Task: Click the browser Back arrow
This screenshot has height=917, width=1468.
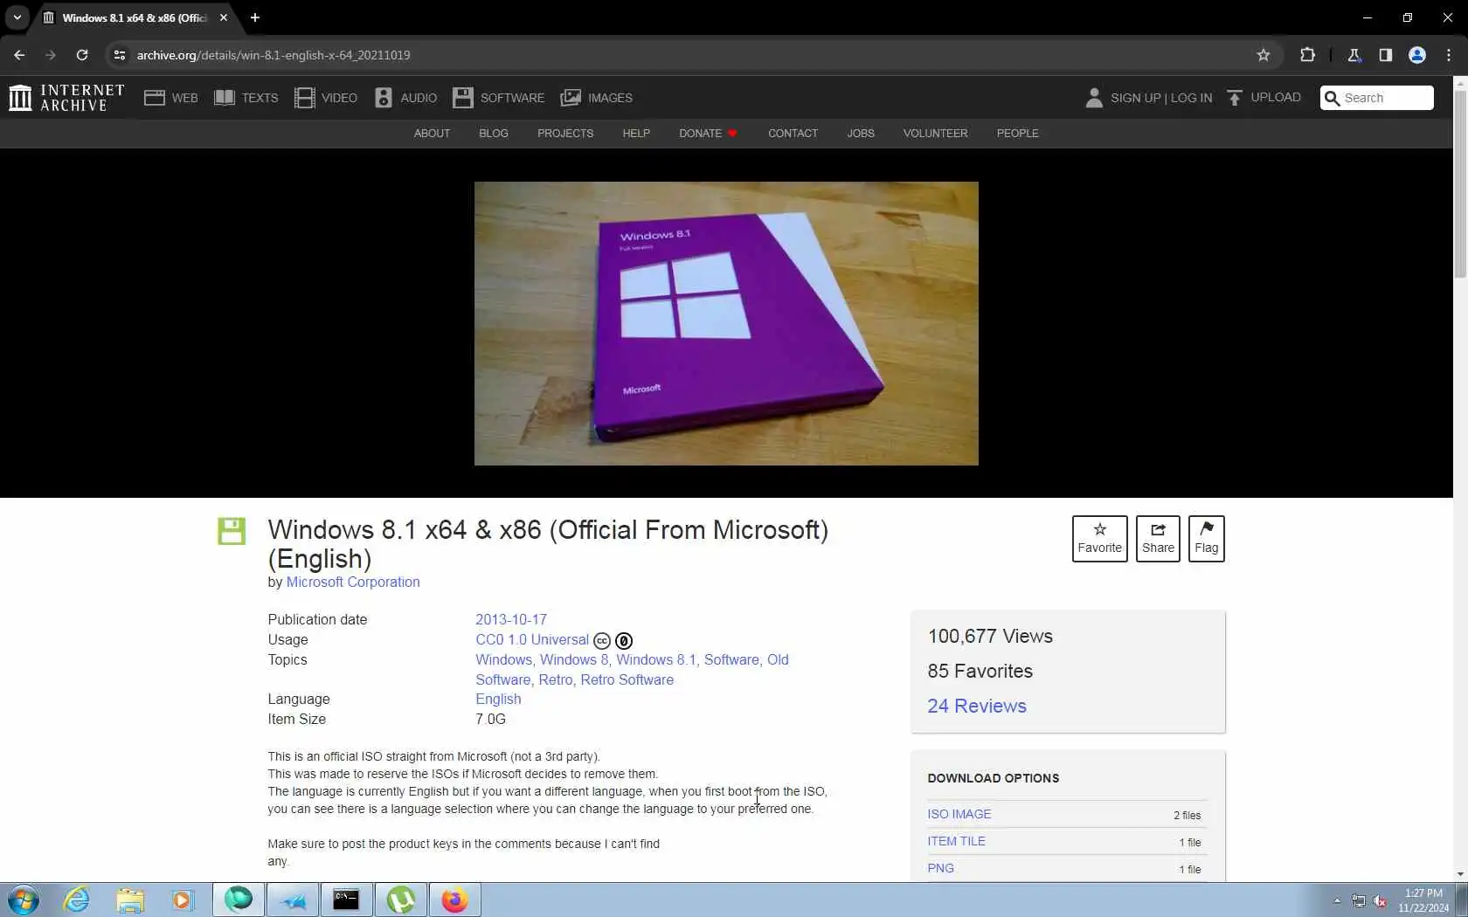Action: [19, 55]
